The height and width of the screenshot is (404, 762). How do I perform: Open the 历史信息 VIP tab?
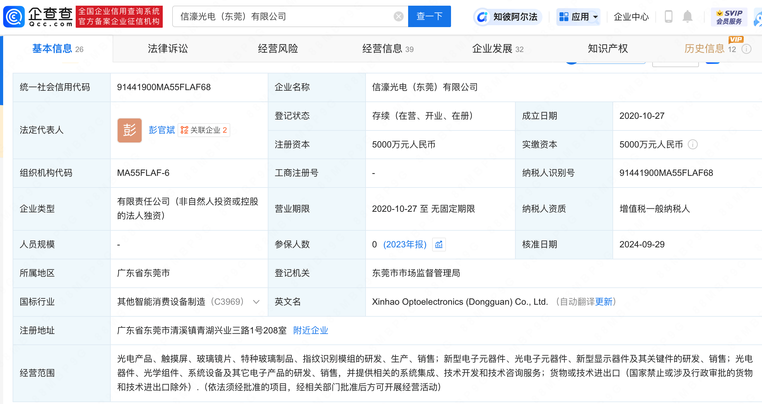point(710,49)
